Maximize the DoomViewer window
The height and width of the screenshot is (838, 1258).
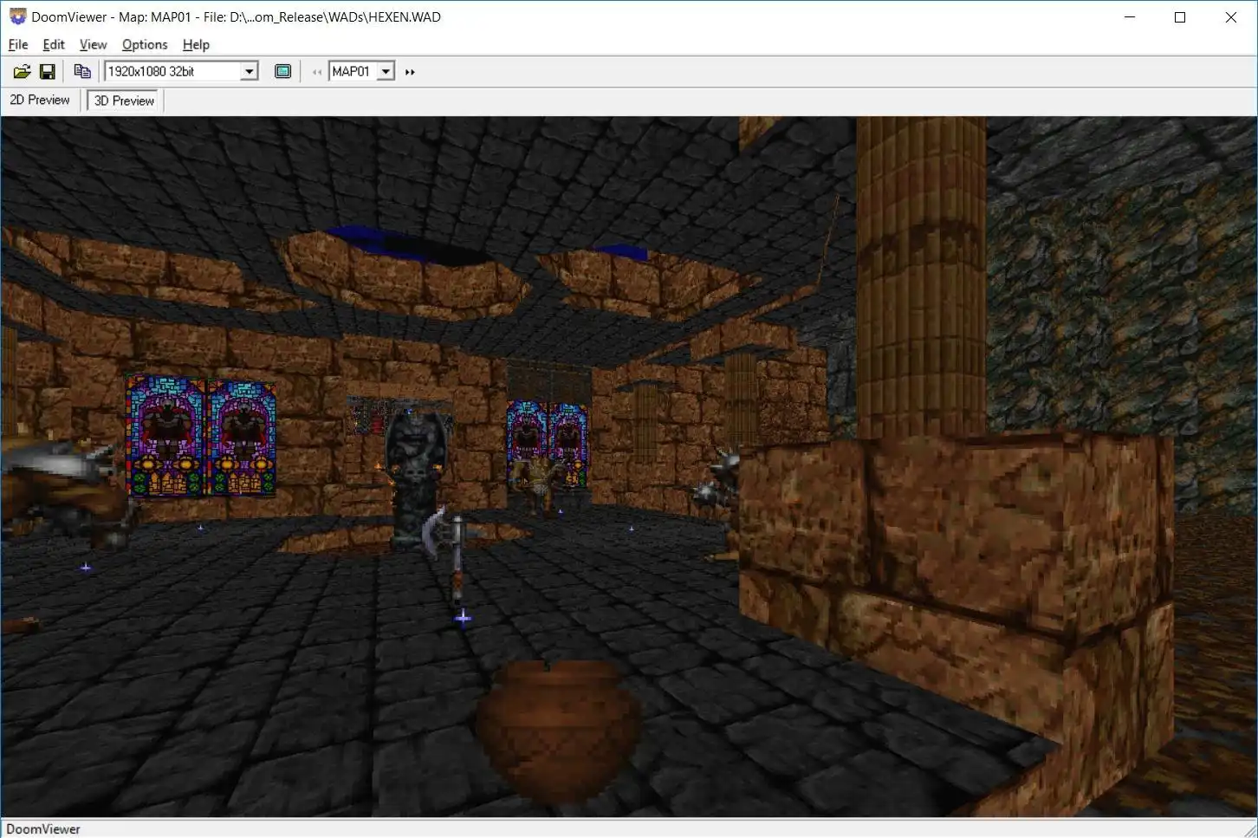click(x=1180, y=17)
